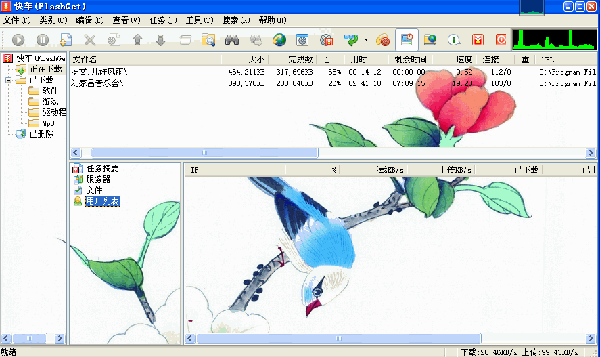Click the info speech bubble icon

click(454, 40)
